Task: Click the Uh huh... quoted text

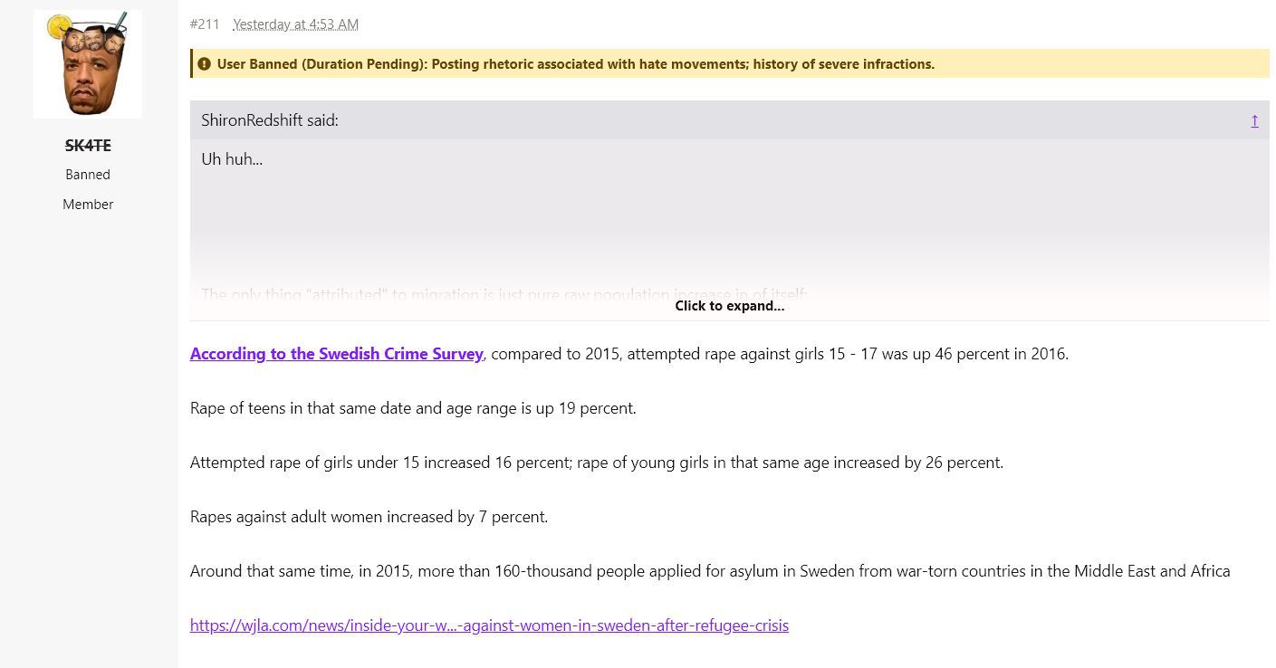Action: [x=232, y=159]
